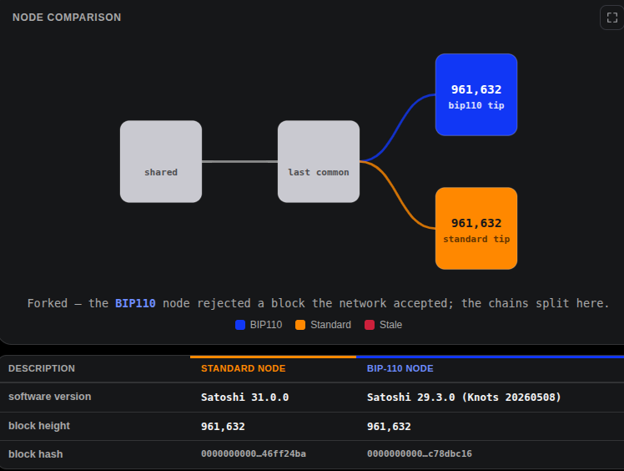Click the 'software version' row label
This screenshot has width=624, height=471.
tap(50, 397)
